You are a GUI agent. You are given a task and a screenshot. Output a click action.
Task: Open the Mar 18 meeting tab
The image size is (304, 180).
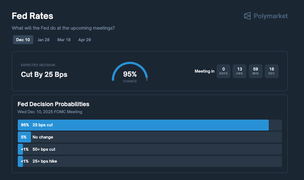coord(64,40)
